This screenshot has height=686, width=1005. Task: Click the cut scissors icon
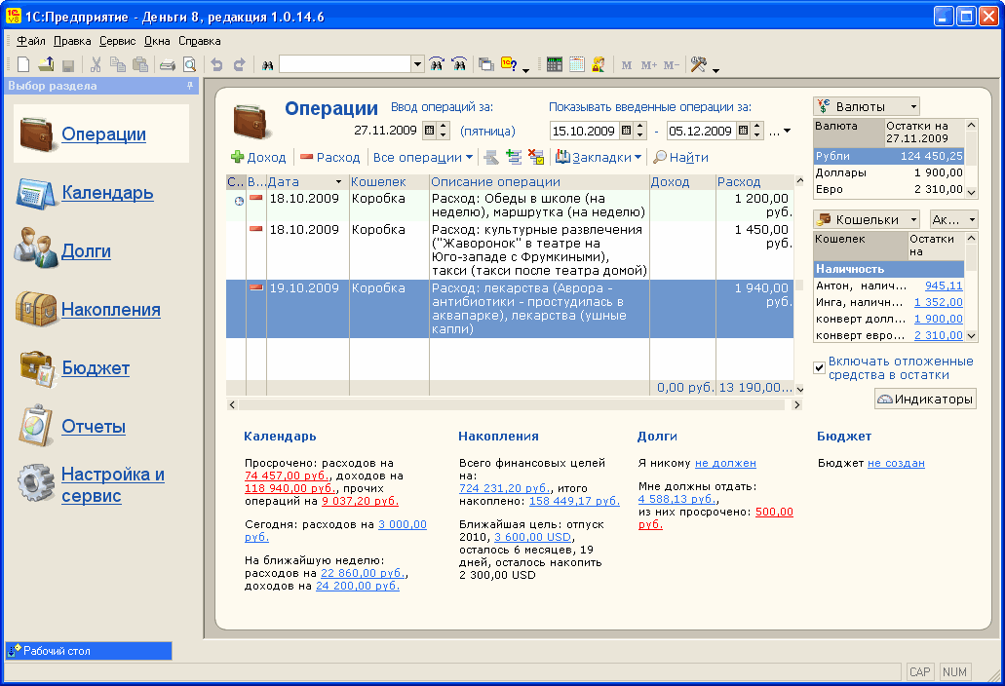pos(96,64)
